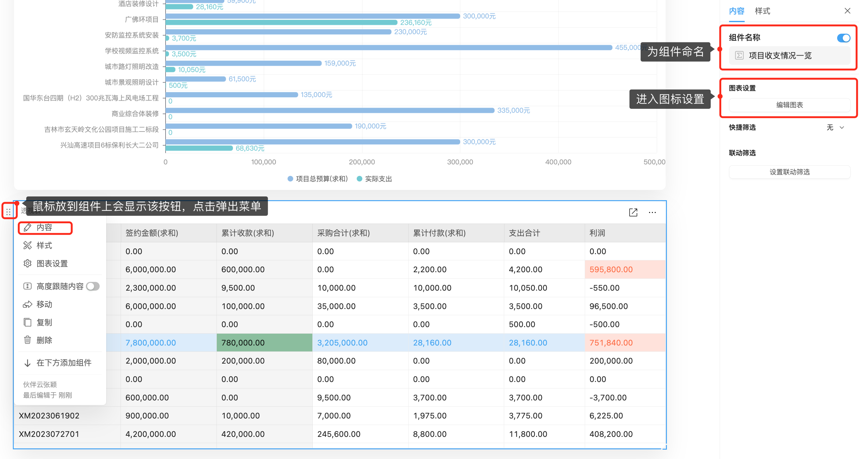Close the right settings panel
Image resolution: width=859 pixels, height=459 pixels.
point(847,11)
